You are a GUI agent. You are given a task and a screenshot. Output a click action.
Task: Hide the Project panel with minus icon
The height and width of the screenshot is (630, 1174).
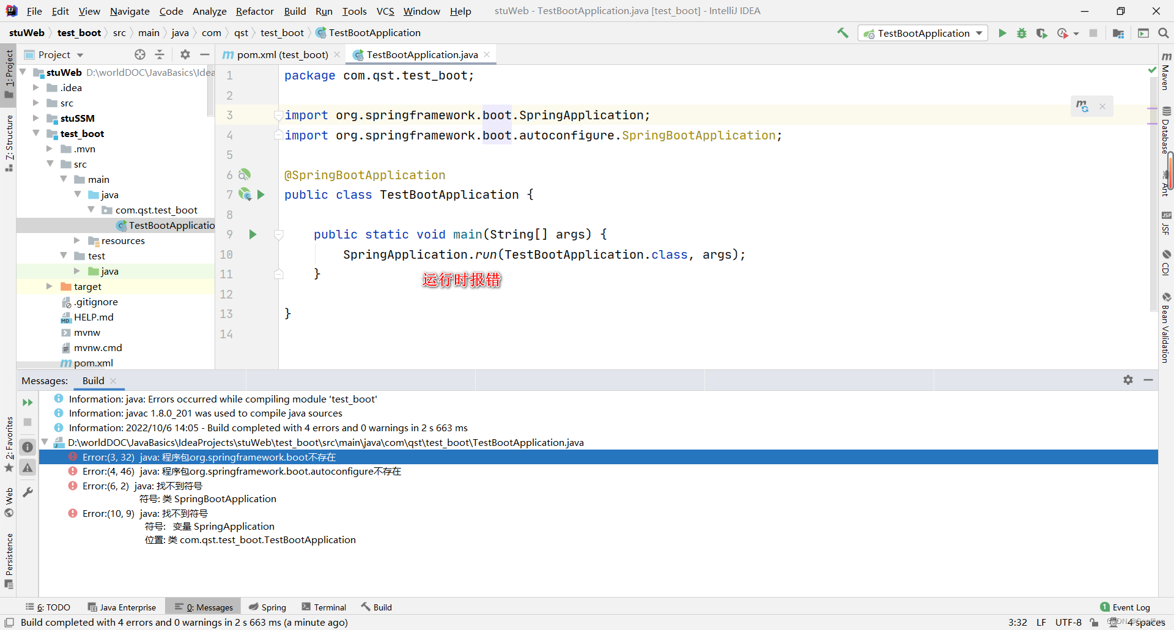(205, 54)
